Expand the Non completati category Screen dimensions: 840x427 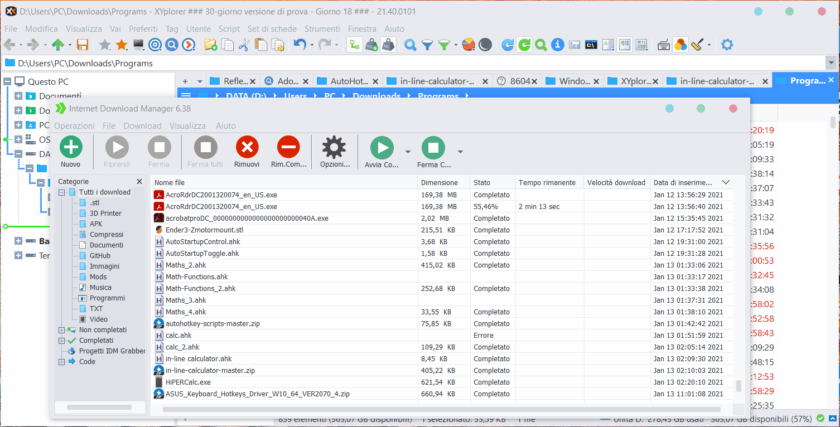point(62,330)
